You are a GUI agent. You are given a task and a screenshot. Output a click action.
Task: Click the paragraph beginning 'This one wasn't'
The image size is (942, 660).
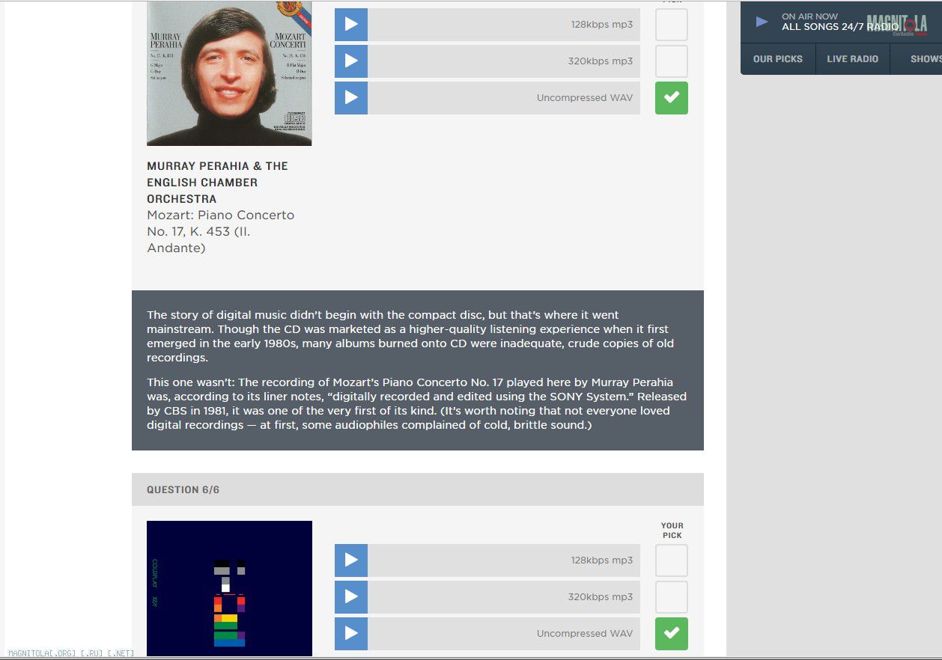tap(416, 403)
